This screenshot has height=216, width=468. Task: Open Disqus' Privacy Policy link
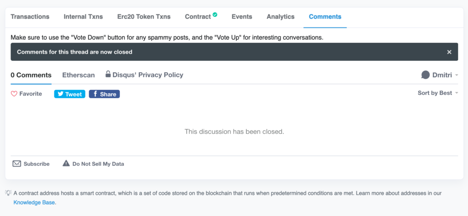tap(148, 75)
